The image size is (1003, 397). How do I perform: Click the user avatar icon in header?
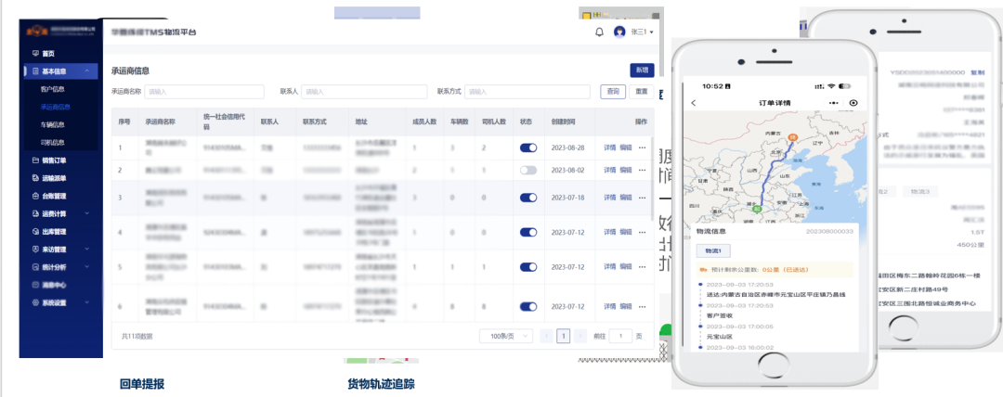[619, 32]
